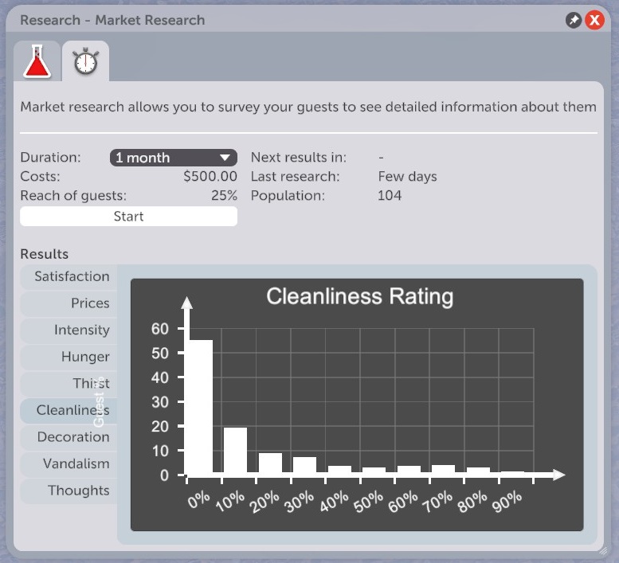Click the 25% reach of guests value
Viewport: 619px width, 563px height.
click(x=224, y=196)
